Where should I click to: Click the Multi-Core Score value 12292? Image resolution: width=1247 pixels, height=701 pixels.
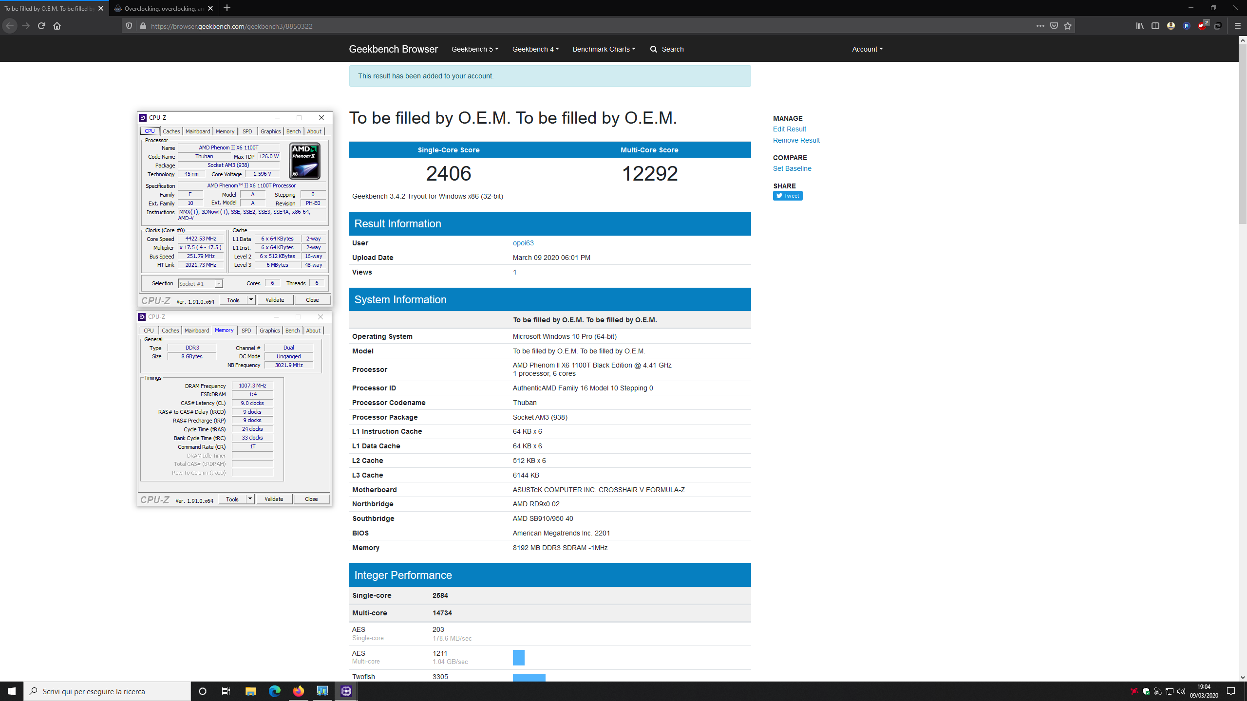[650, 174]
